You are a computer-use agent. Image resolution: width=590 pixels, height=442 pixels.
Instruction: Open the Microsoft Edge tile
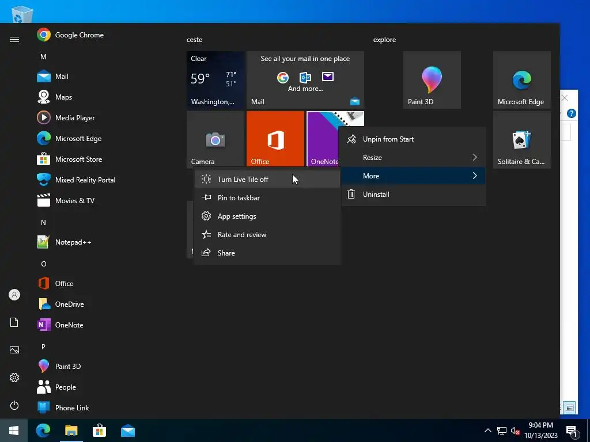pyautogui.click(x=522, y=80)
